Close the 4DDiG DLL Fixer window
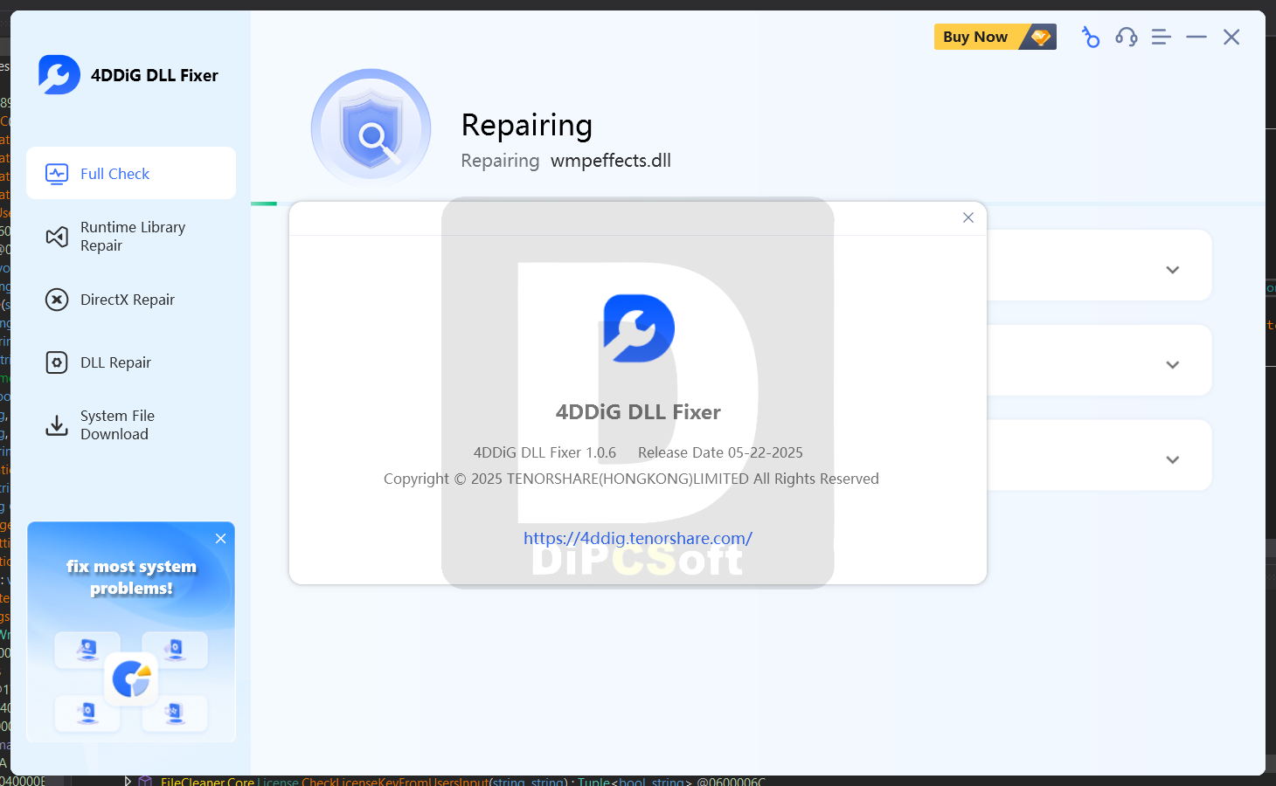1276x786 pixels. tap(1231, 37)
